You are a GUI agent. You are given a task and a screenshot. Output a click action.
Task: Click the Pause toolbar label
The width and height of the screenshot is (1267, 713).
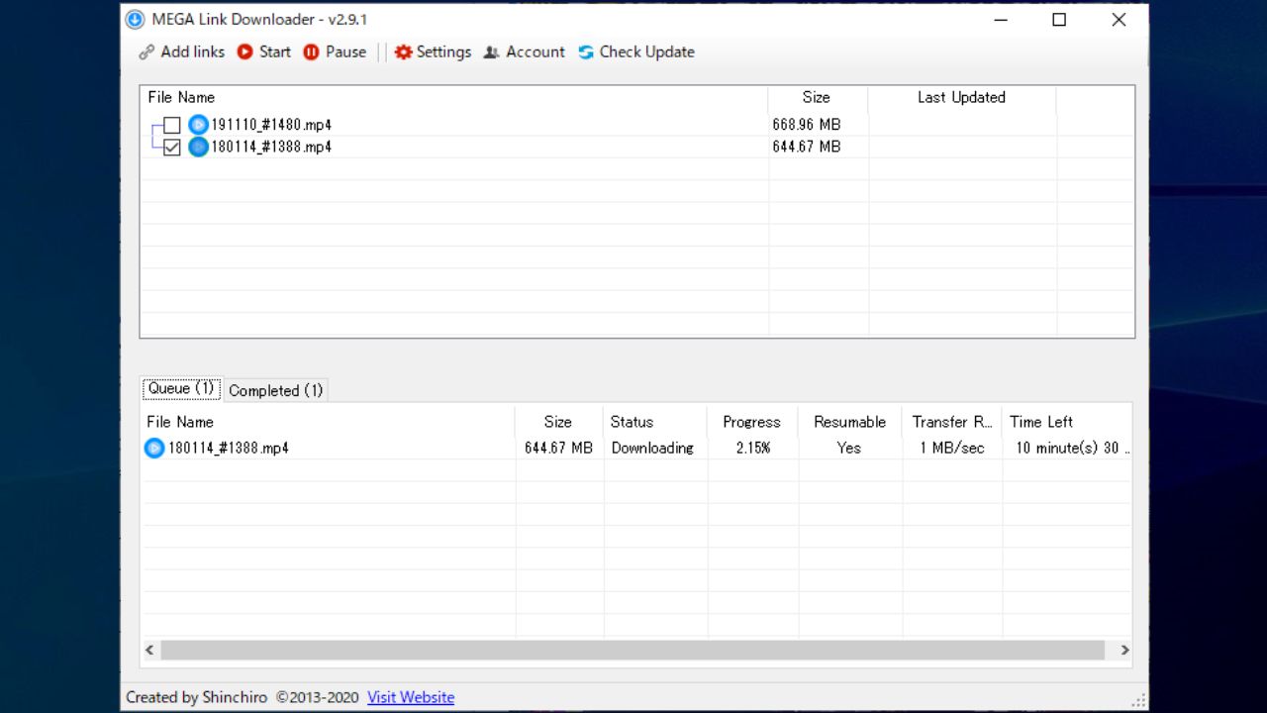click(x=345, y=51)
